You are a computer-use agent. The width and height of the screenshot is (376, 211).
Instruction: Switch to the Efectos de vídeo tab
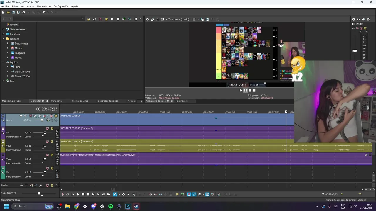tap(80, 101)
